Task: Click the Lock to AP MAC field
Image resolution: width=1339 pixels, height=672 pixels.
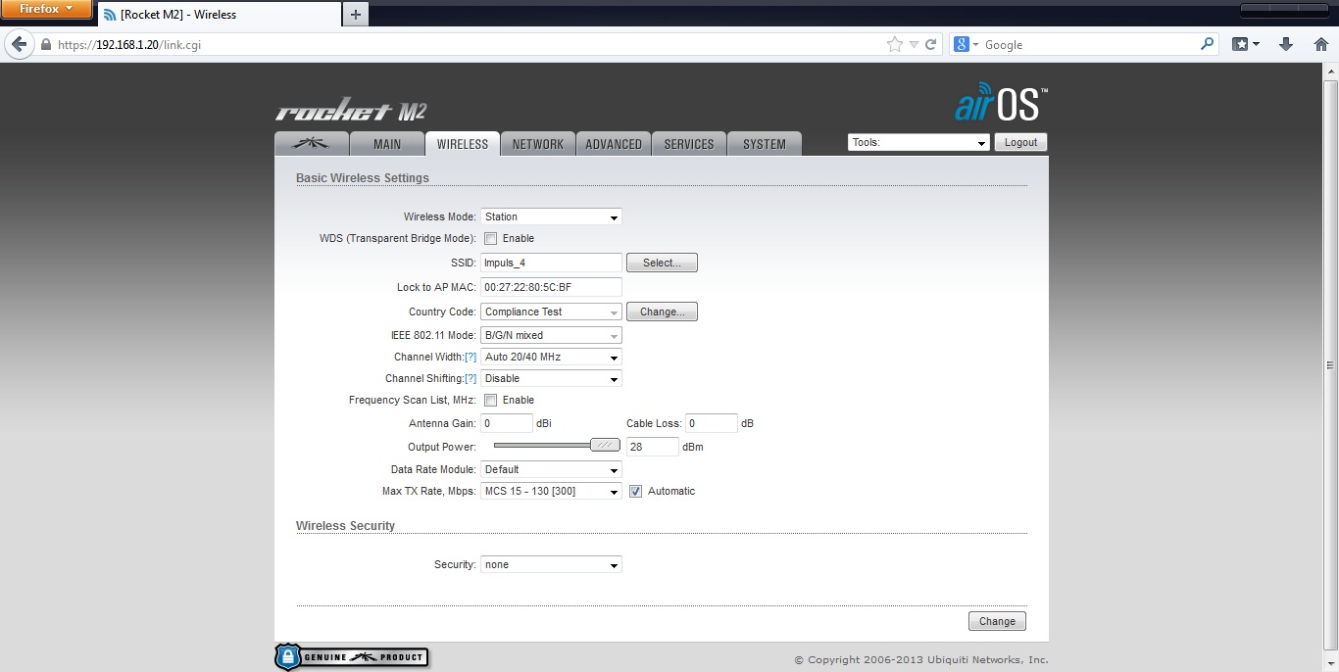Action: 551,287
